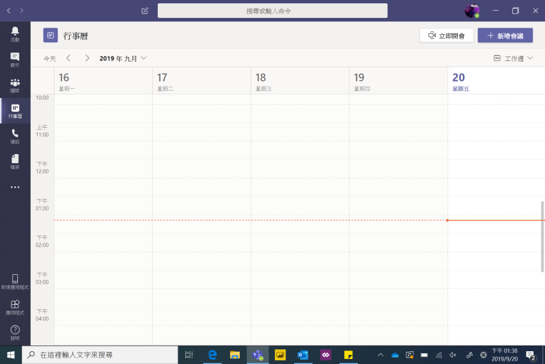This screenshot has height=364, width=545.
Task: Open the Chat icon in sidebar
Action: pyautogui.click(x=15, y=60)
